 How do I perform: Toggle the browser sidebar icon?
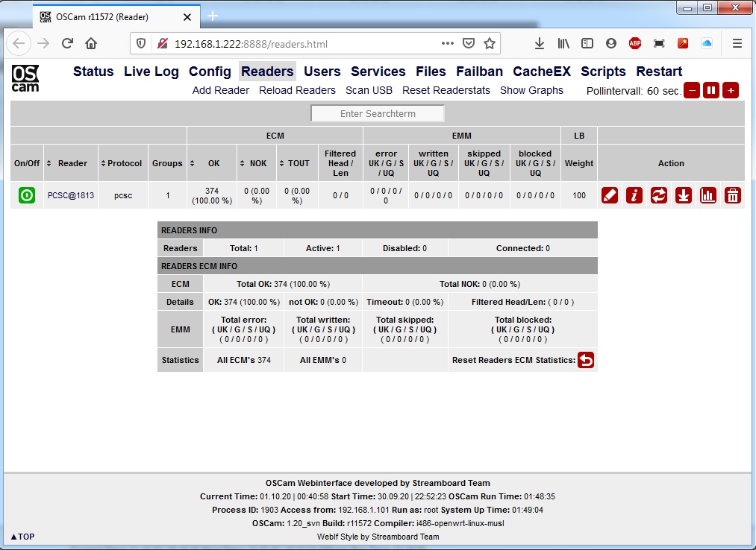tap(587, 44)
